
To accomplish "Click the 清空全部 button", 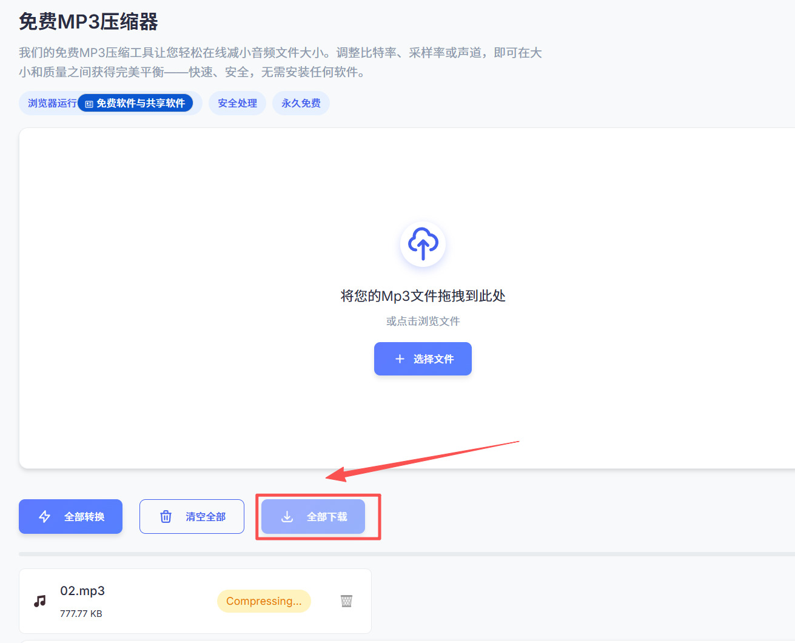I will tap(192, 517).
